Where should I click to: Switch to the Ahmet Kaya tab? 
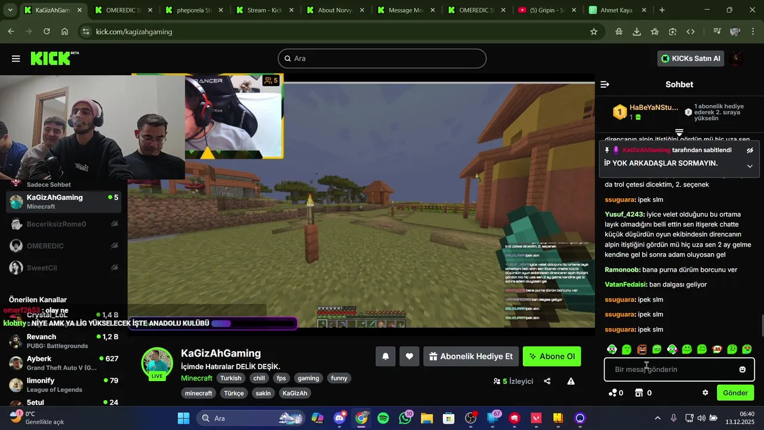click(617, 10)
